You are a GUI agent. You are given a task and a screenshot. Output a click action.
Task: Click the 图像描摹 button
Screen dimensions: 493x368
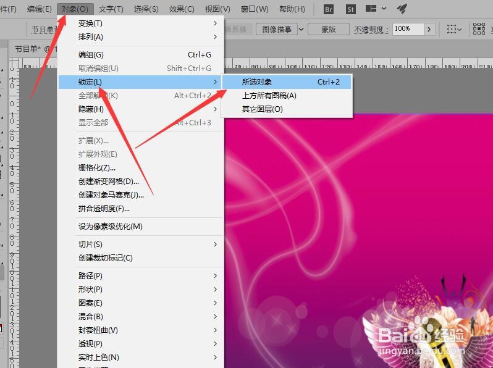pos(277,29)
